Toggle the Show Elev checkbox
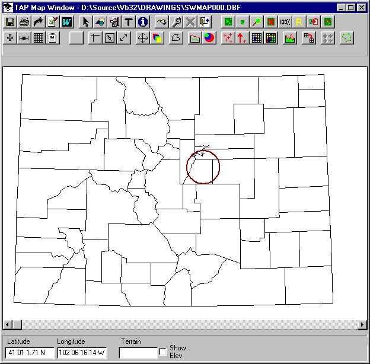The width and height of the screenshot is (370, 364). [x=162, y=352]
